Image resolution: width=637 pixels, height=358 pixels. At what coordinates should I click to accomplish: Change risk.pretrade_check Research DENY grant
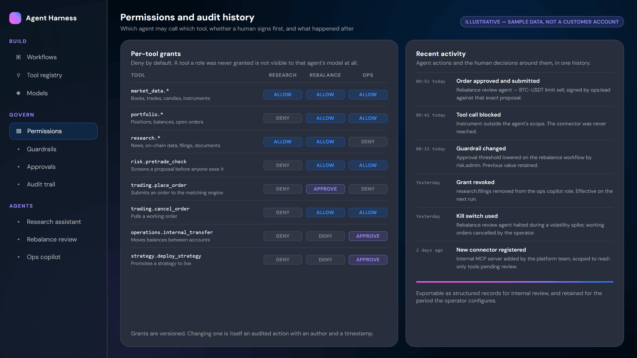click(283, 165)
